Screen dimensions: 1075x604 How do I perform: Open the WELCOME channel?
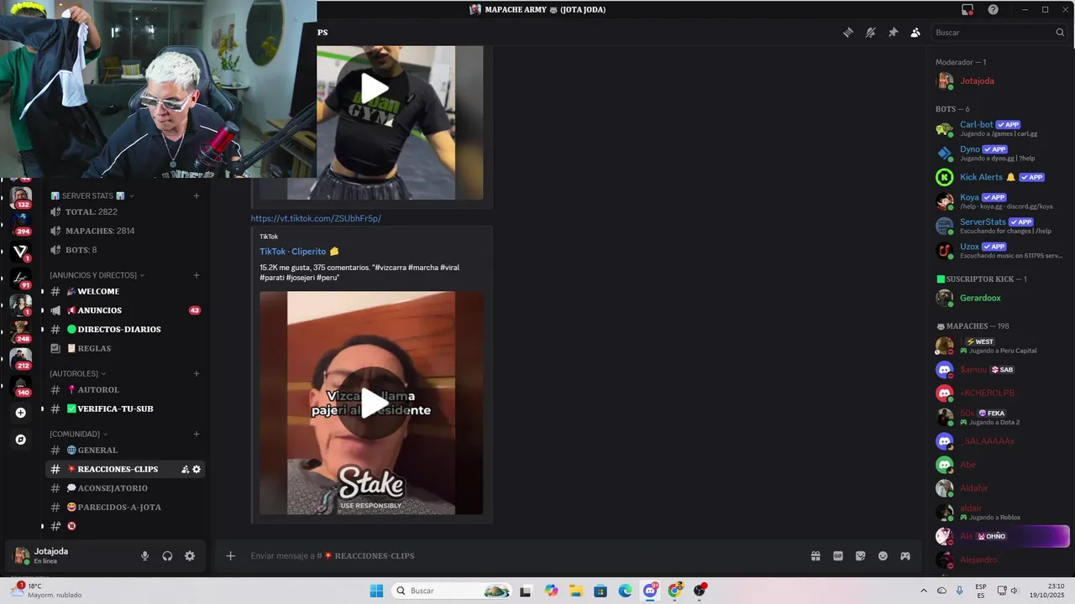pyautogui.click(x=125, y=292)
